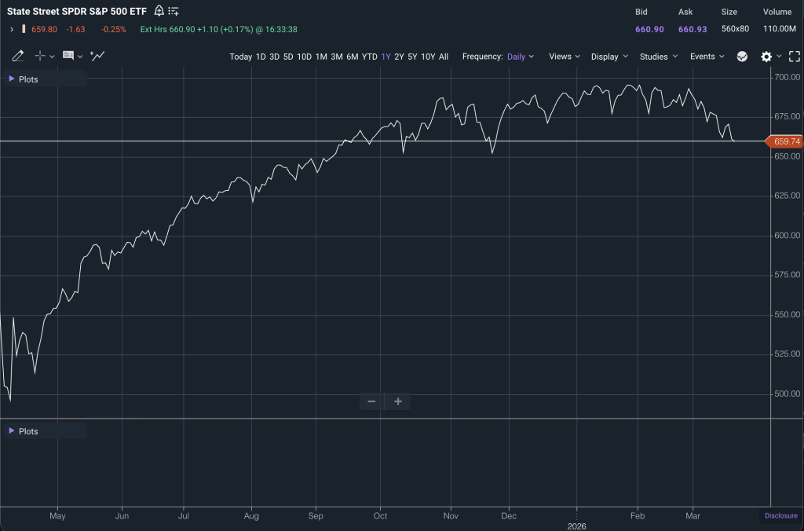Zoom out with the minus button
The width and height of the screenshot is (804, 531).
pyautogui.click(x=371, y=401)
